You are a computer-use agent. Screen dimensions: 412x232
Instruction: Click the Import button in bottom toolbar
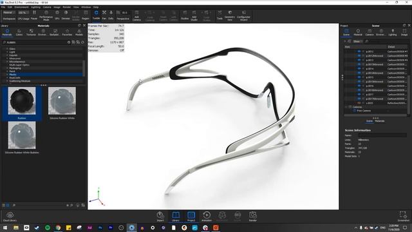click(x=160, y=217)
